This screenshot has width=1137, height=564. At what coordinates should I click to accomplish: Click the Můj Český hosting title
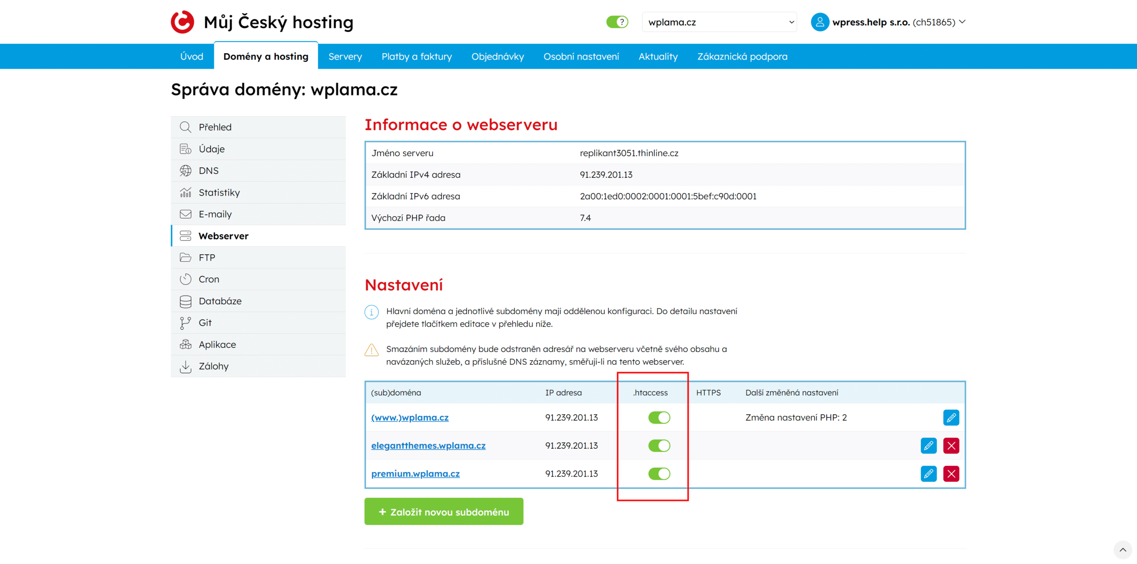pos(278,22)
